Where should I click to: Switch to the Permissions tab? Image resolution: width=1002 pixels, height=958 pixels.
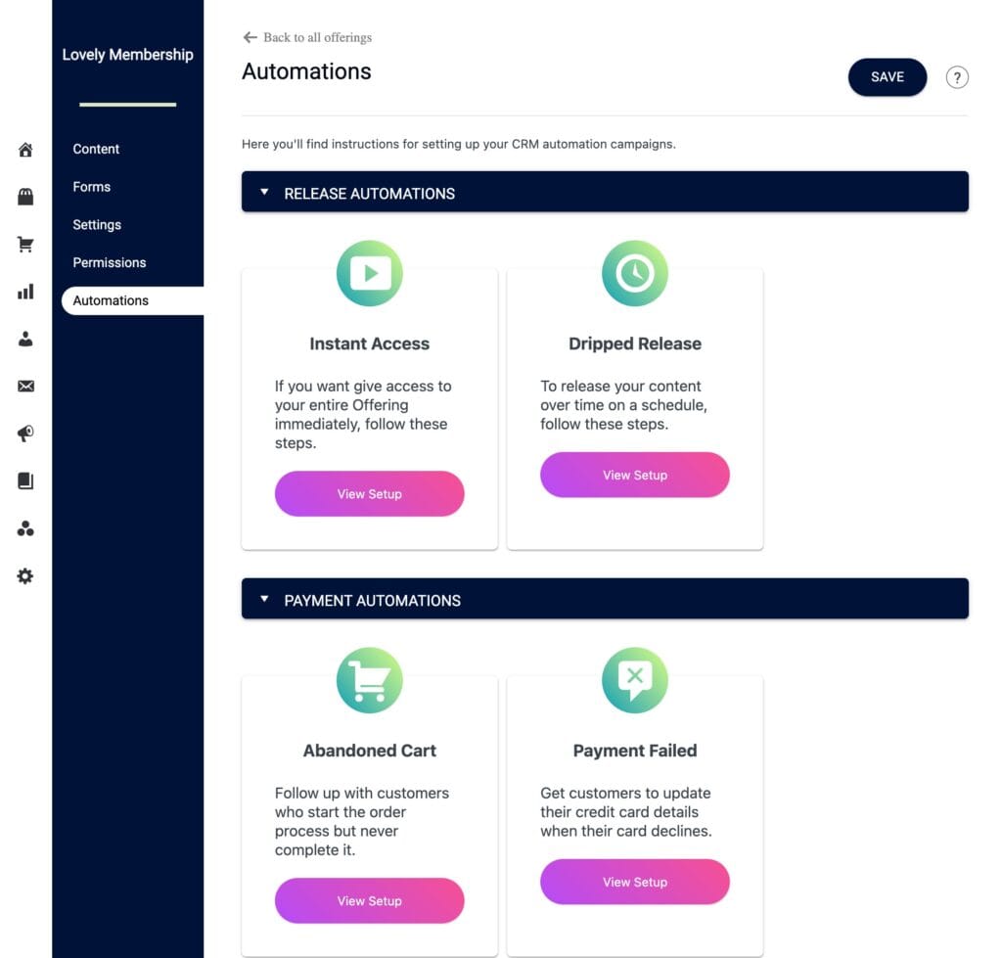tap(109, 262)
